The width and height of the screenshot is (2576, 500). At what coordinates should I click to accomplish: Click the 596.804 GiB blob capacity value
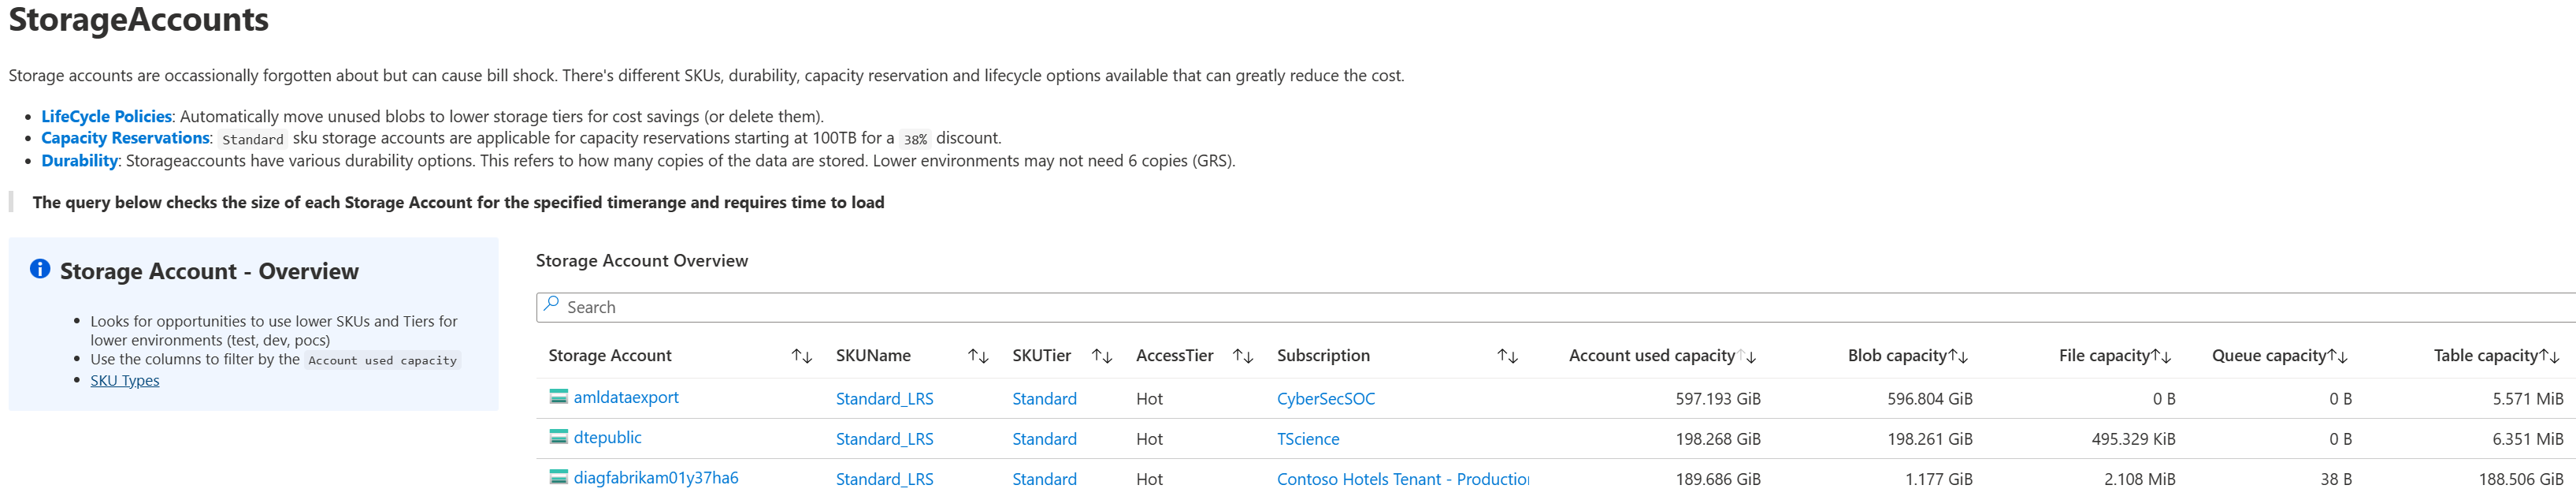pos(1930,399)
